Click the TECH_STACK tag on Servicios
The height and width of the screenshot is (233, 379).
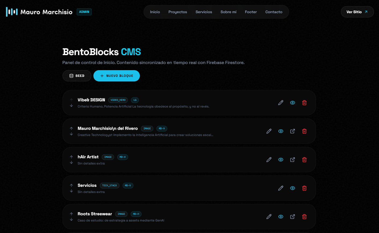[110, 185]
